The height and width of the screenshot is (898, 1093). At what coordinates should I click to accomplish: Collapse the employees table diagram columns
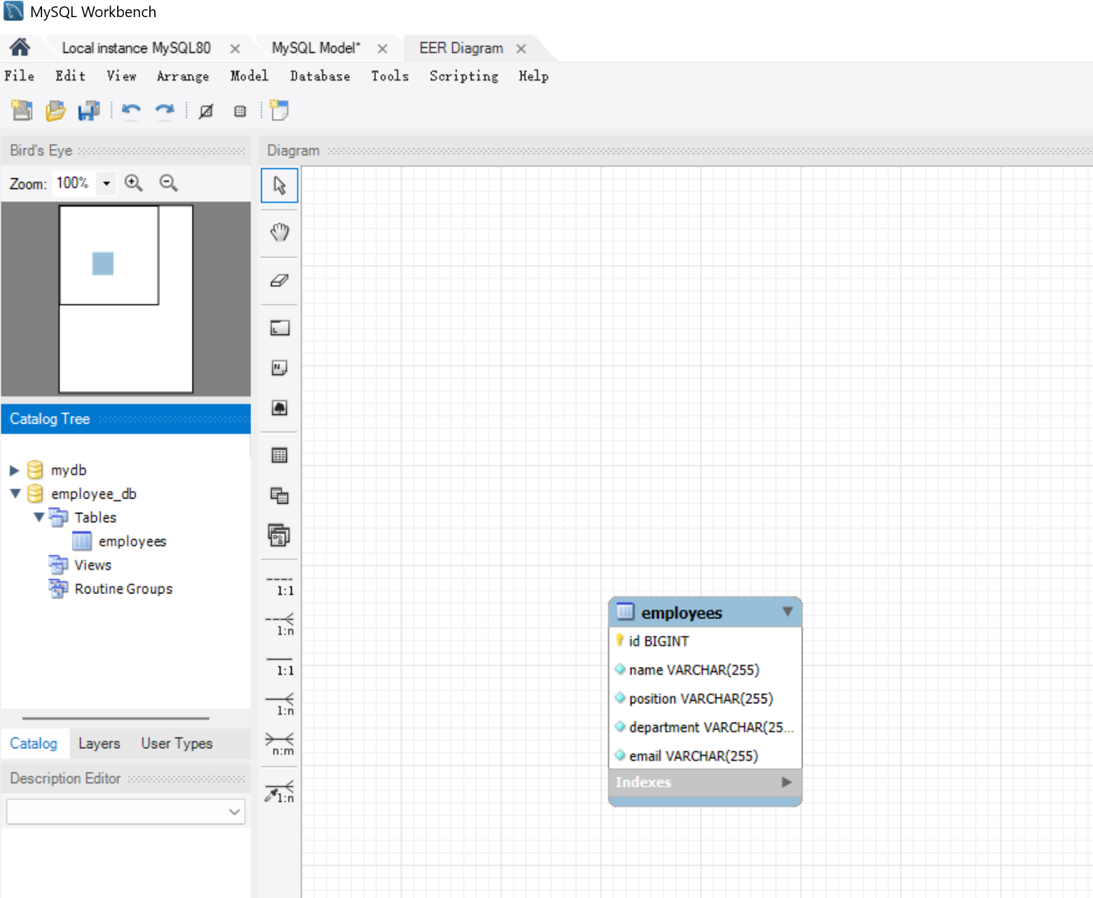[788, 611]
